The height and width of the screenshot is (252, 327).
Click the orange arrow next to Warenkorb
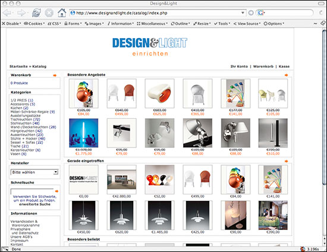tap(55, 75)
